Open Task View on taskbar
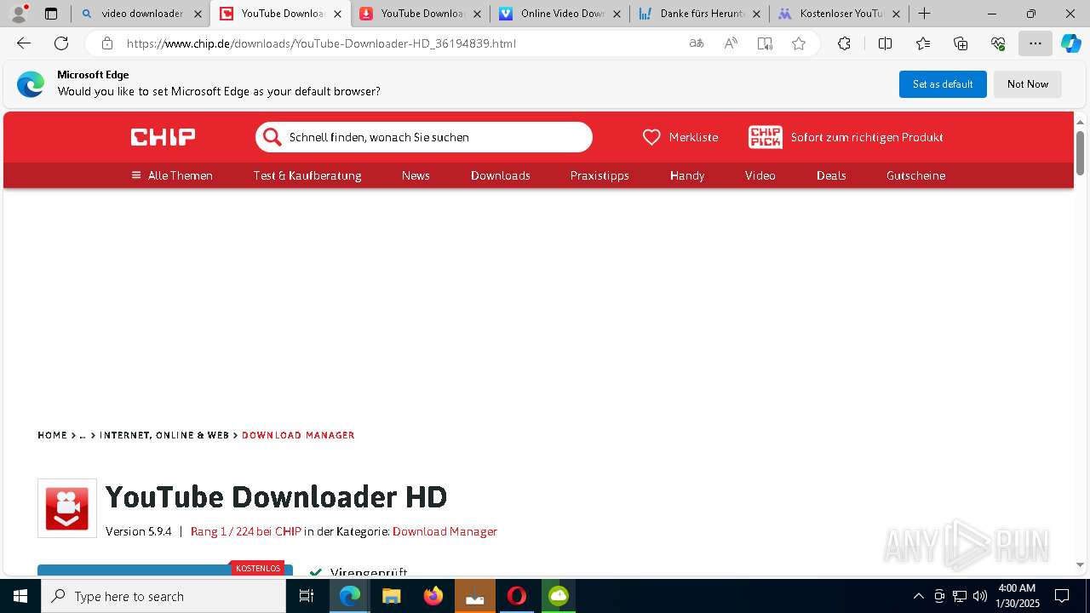The image size is (1090, 613). (307, 596)
